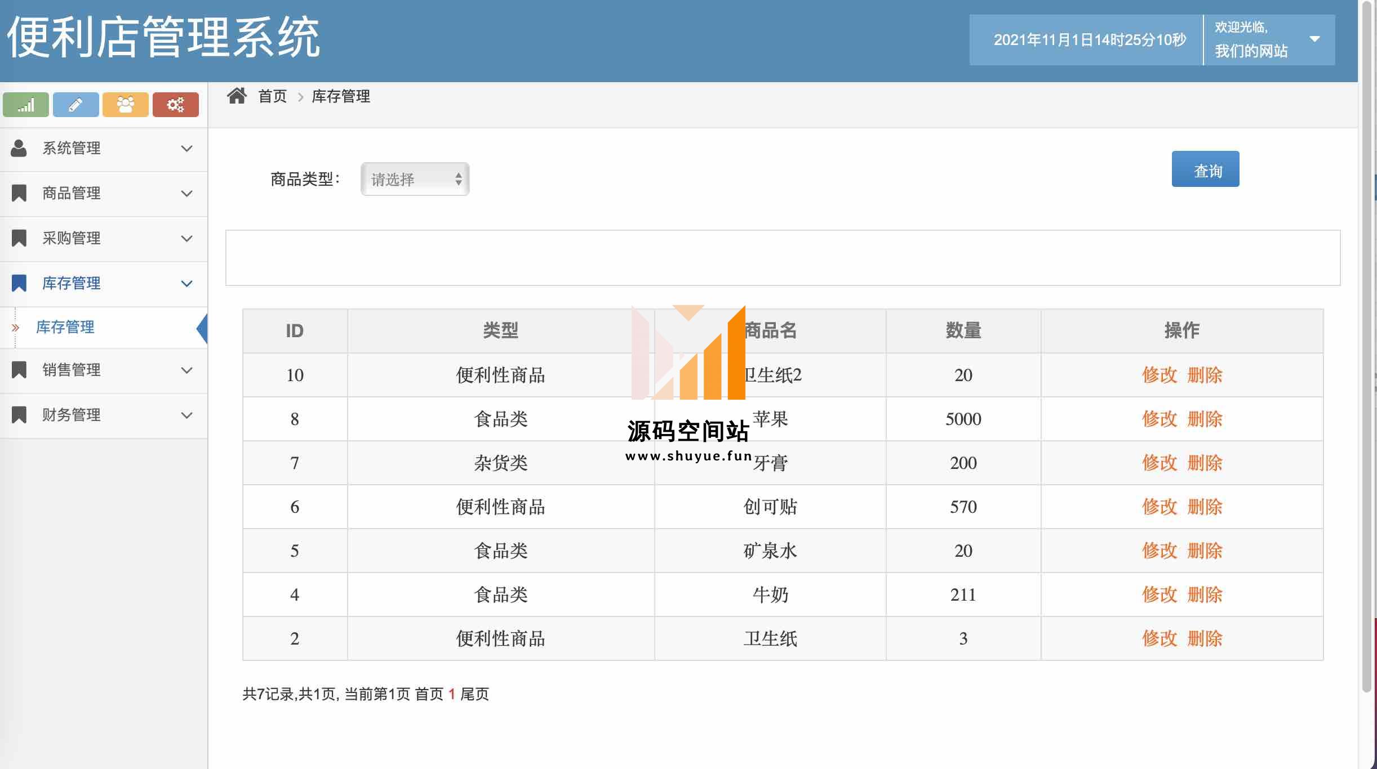Click 首页 in the breadcrumb
Image resolution: width=1377 pixels, height=769 pixels.
(273, 96)
